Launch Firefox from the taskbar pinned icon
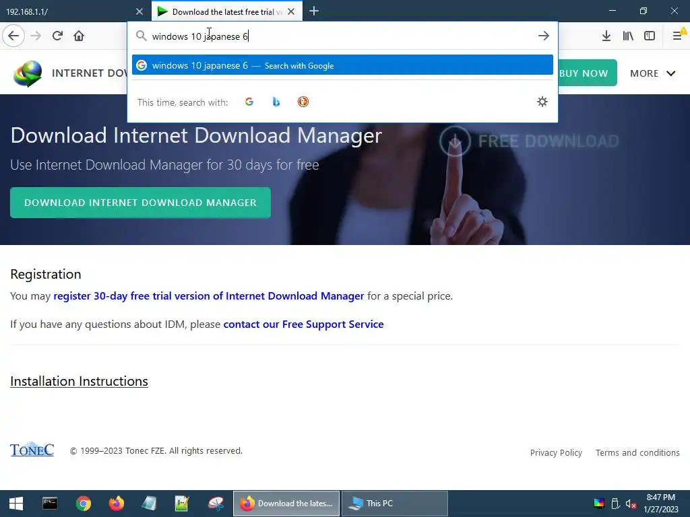This screenshot has width=690, height=517. tap(117, 504)
